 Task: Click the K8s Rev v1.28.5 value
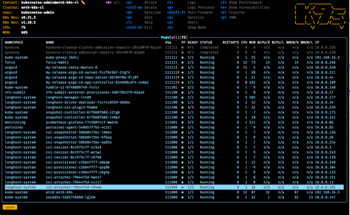click(x=28, y=22)
